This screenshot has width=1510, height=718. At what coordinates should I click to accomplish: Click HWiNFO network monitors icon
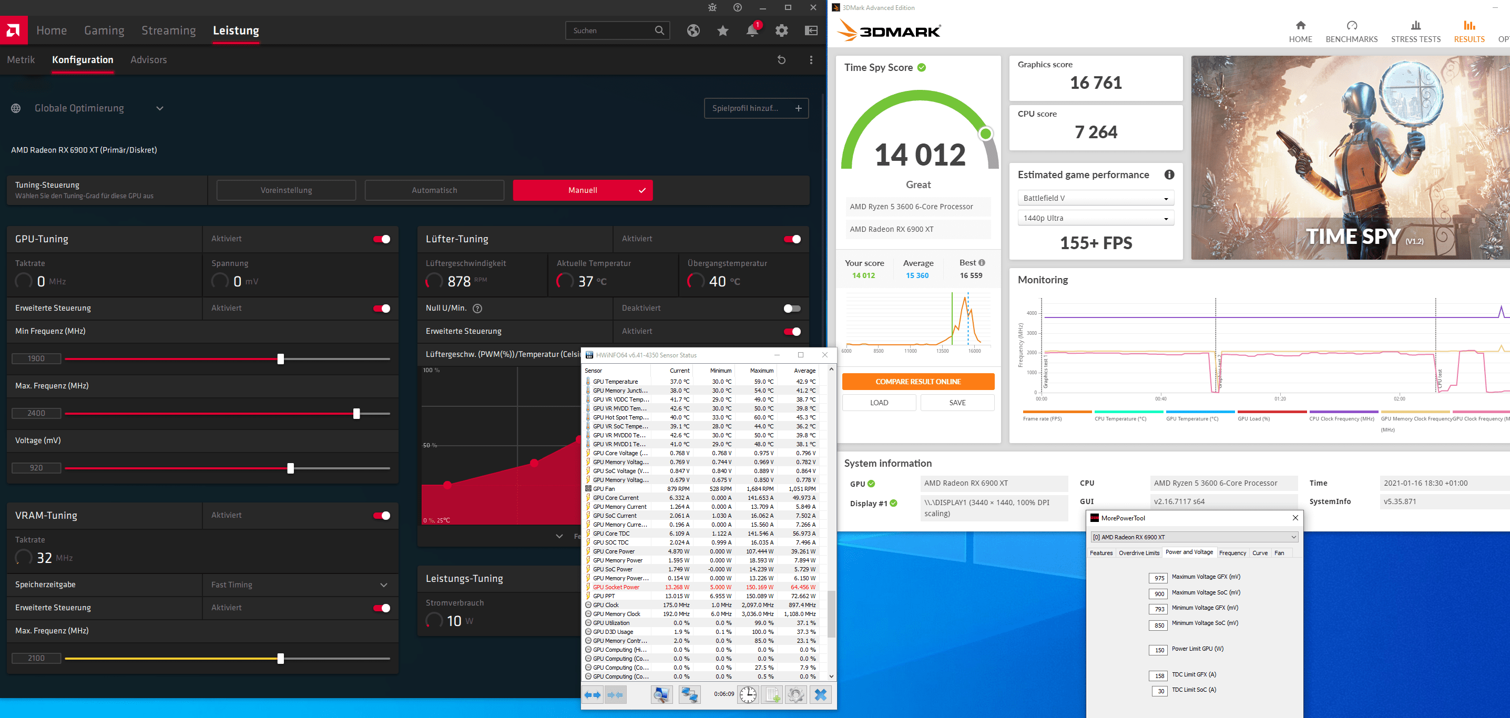point(689,695)
